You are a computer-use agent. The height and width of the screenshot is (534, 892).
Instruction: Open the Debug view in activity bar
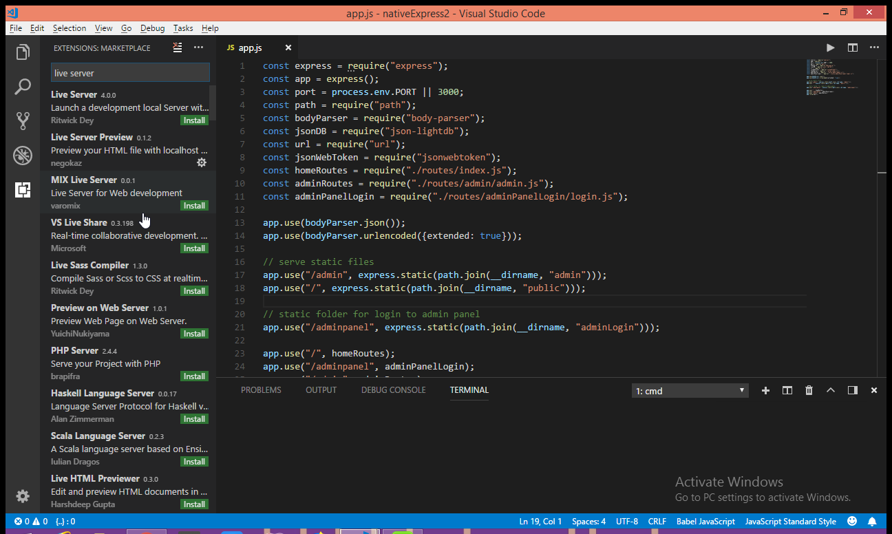pos(23,156)
